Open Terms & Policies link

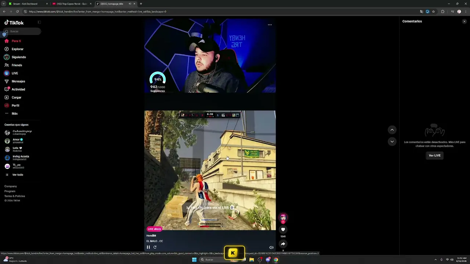coord(15,196)
